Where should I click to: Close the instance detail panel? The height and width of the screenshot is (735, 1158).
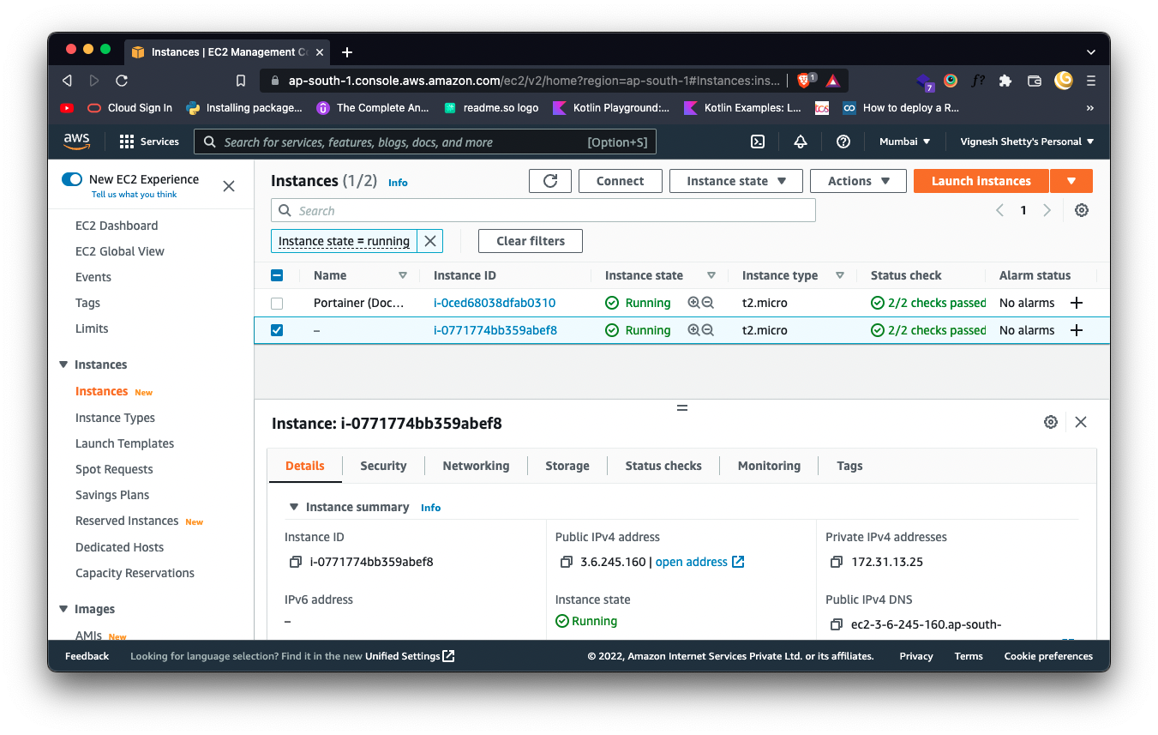pyautogui.click(x=1081, y=422)
